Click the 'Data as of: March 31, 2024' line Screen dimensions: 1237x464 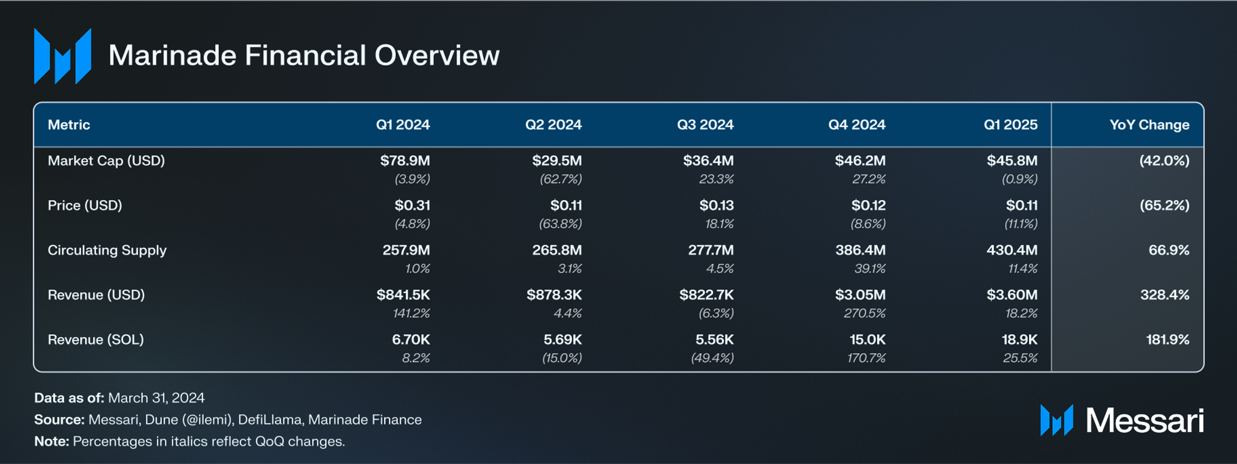119,398
